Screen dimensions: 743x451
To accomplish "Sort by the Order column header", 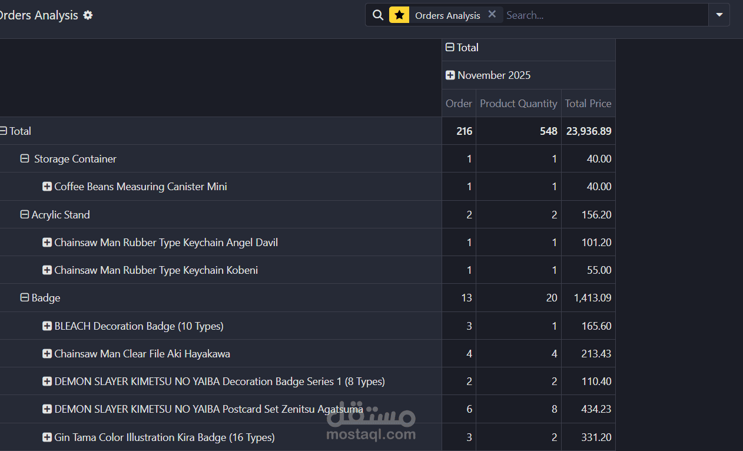I will click(x=459, y=104).
